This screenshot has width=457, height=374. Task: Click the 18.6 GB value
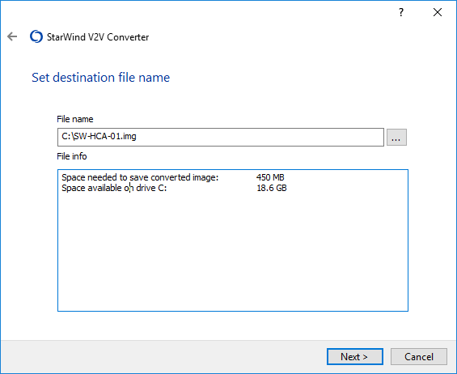pyautogui.click(x=272, y=188)
